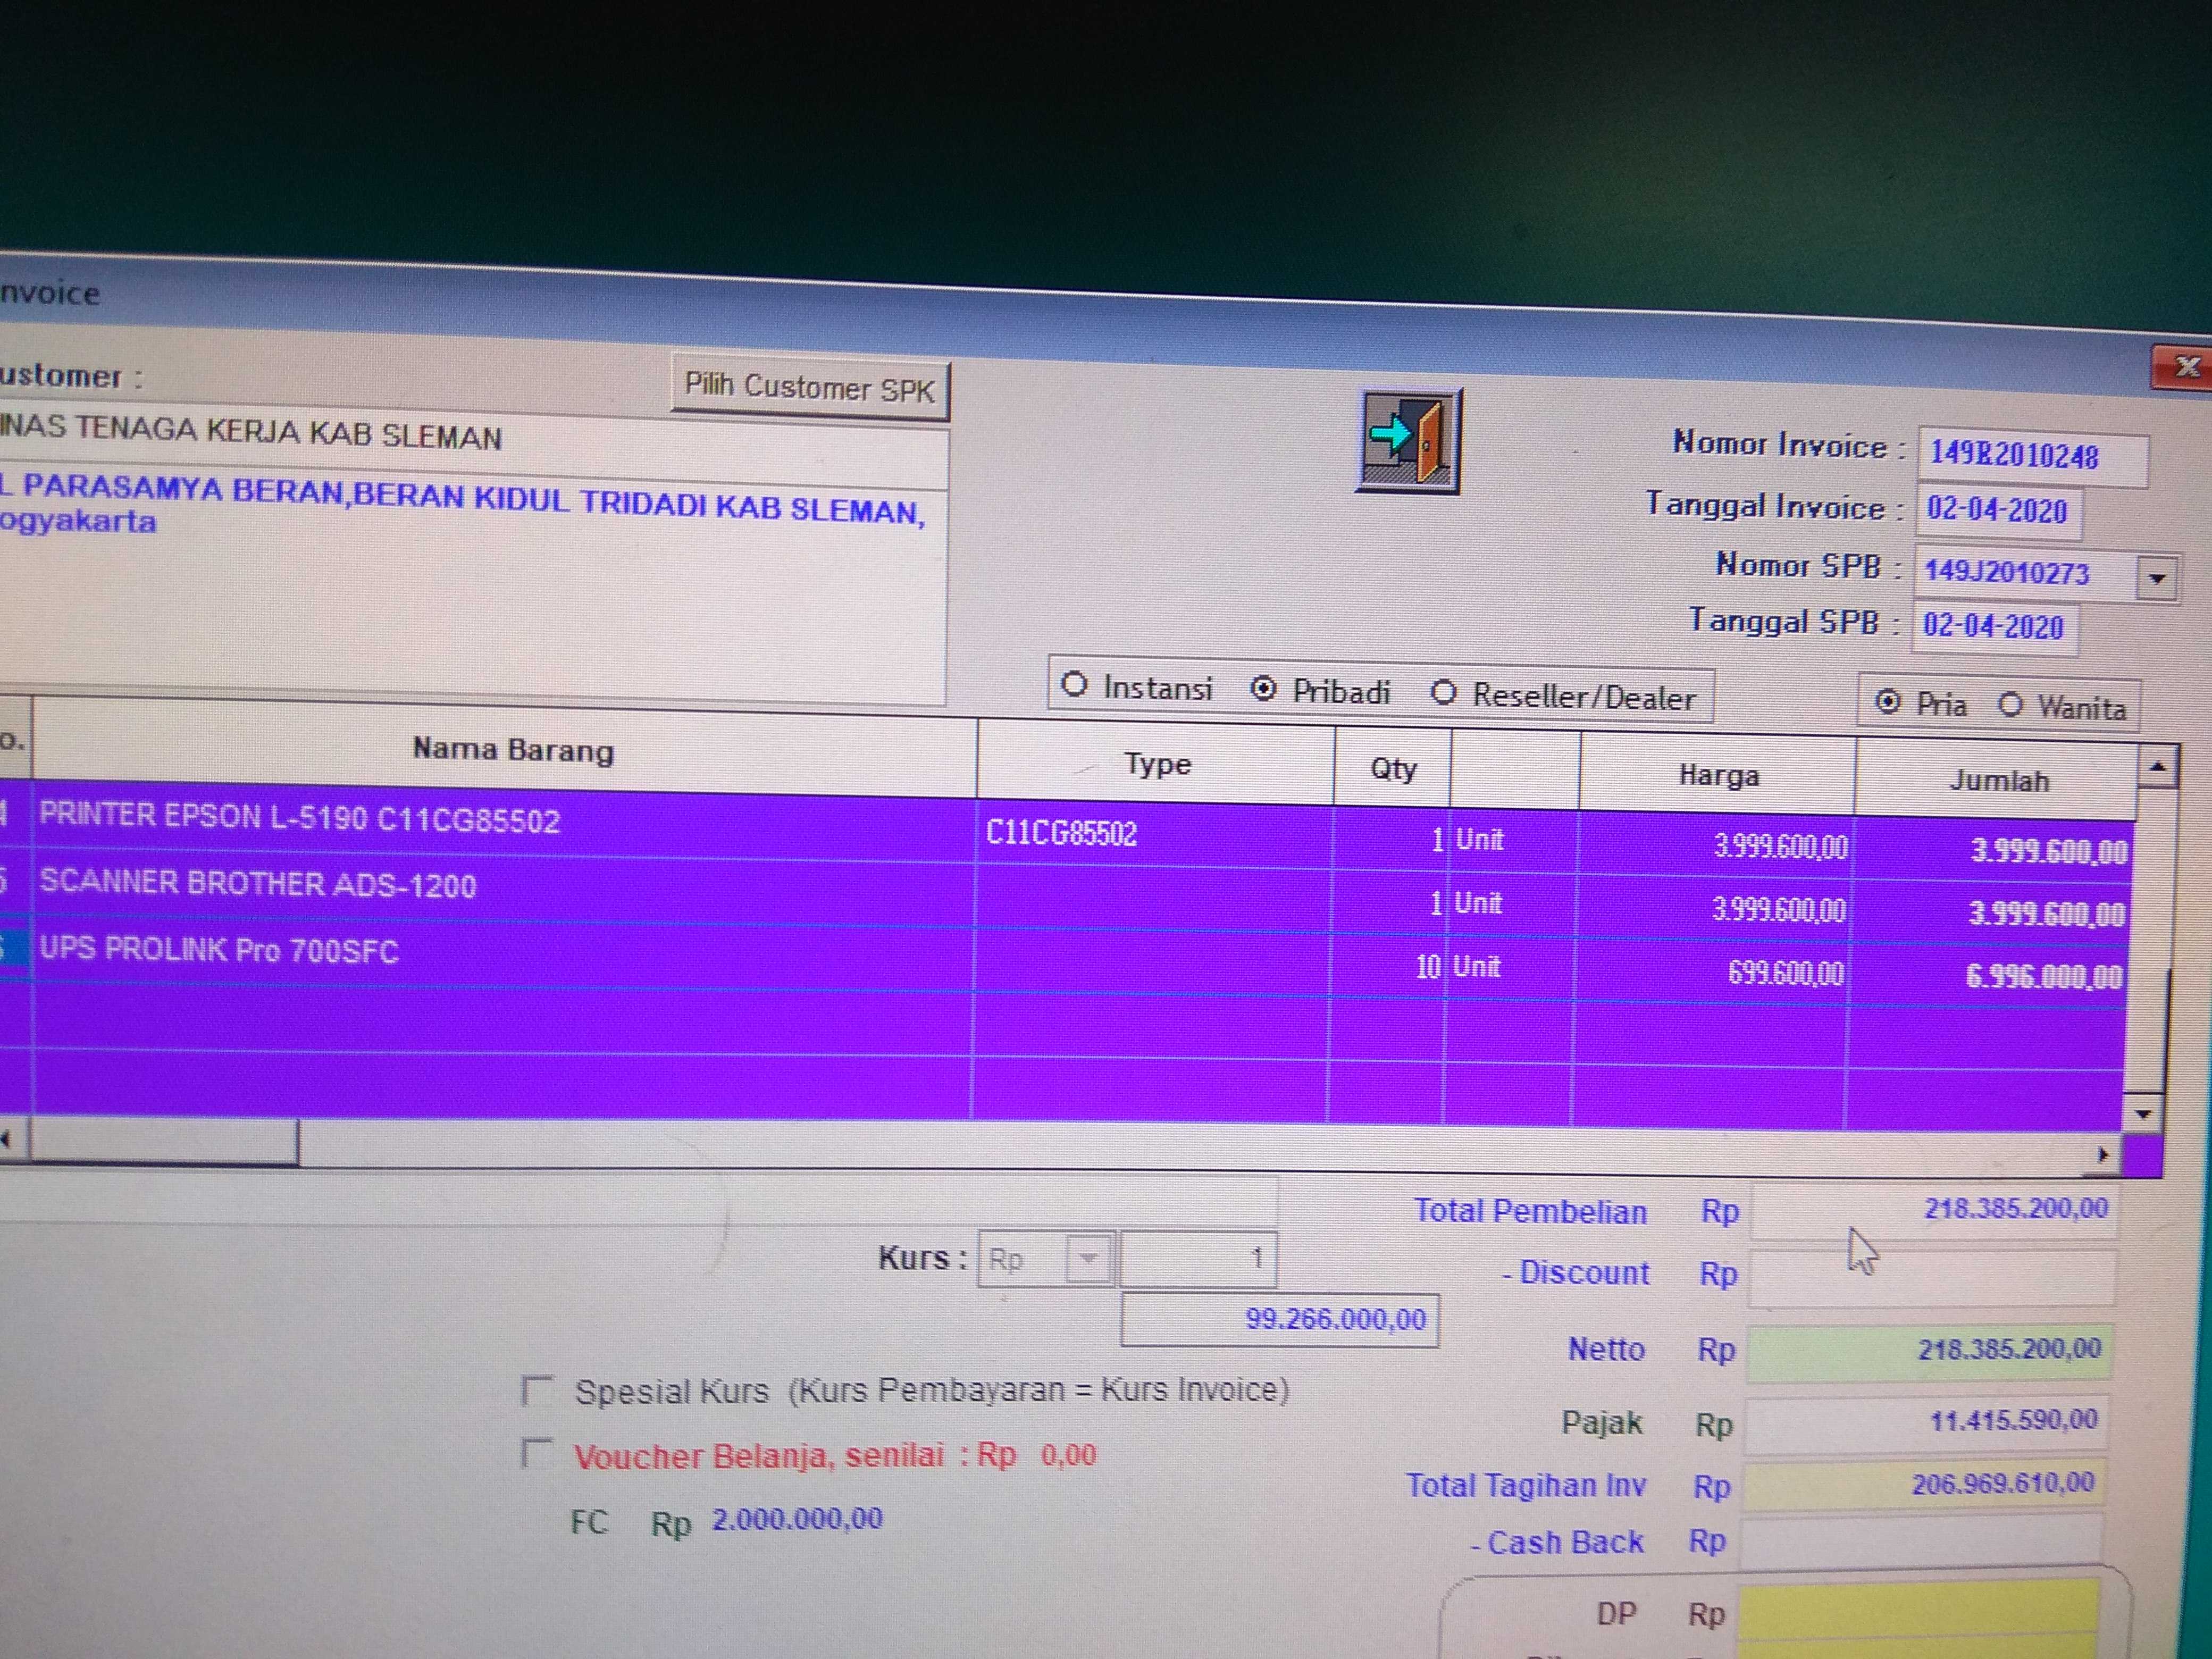
Task: Select the Wanita gender option
Action: [x=2011, y=705]
